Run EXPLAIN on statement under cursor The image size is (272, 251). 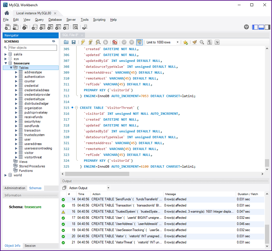point(98,42)
